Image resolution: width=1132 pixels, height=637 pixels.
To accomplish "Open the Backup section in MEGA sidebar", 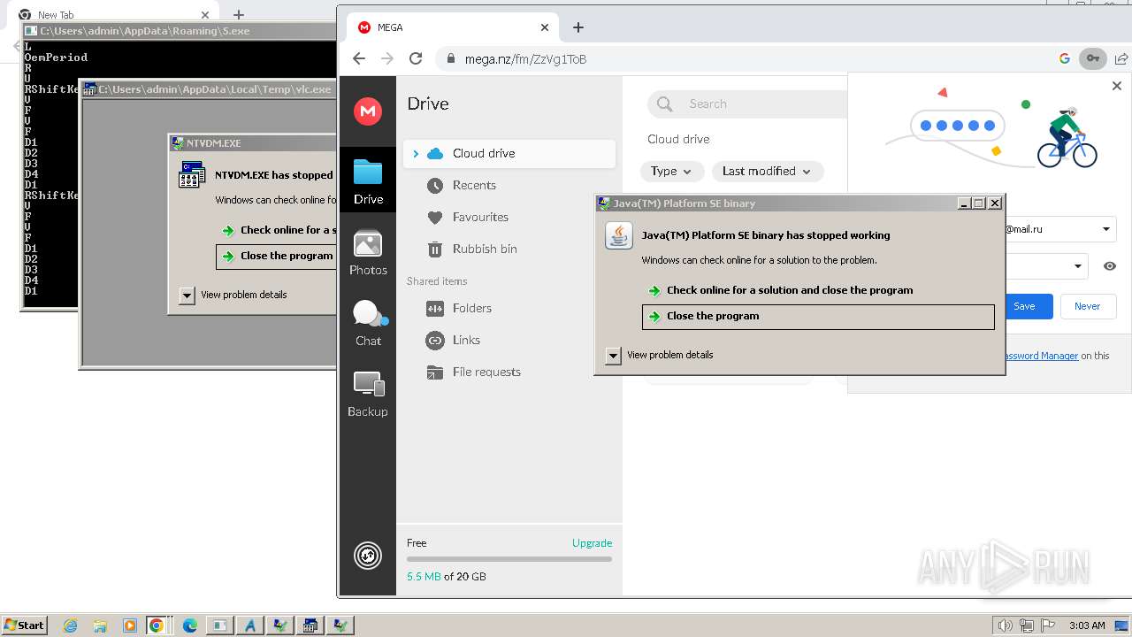I will coord(368,394).
